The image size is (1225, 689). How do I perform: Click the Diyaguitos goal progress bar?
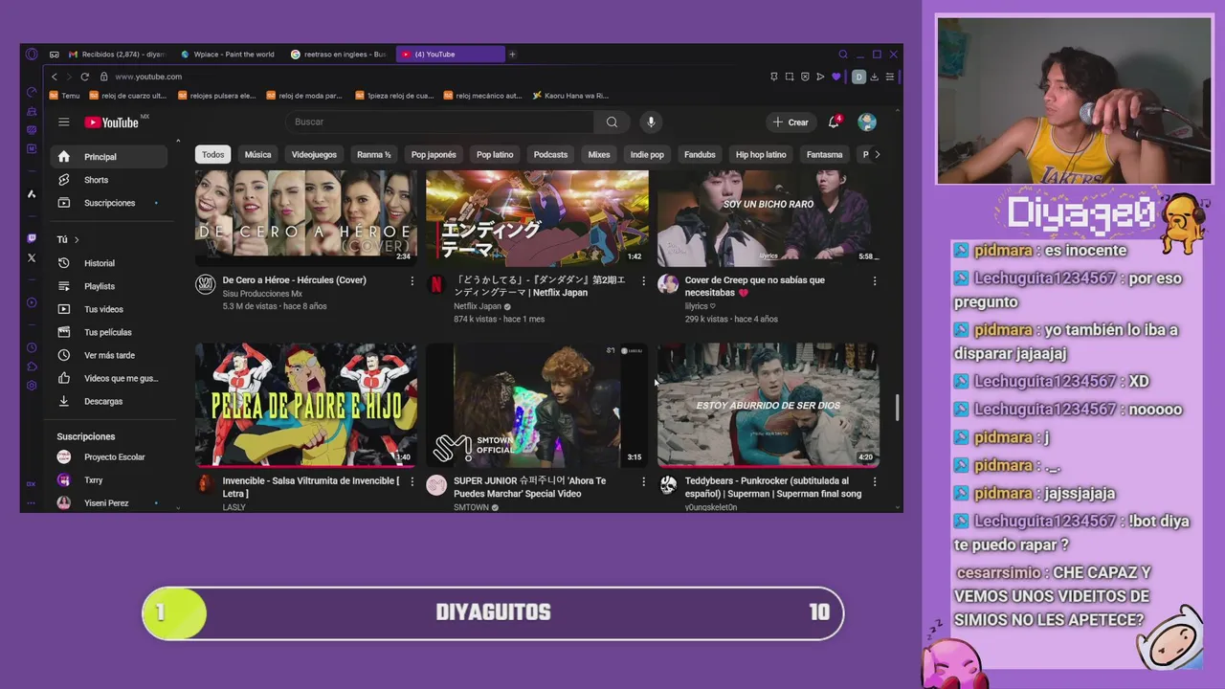(x=493, y=612)
